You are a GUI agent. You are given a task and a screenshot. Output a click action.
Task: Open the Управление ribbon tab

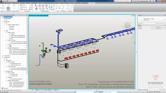tap(78, 3)
